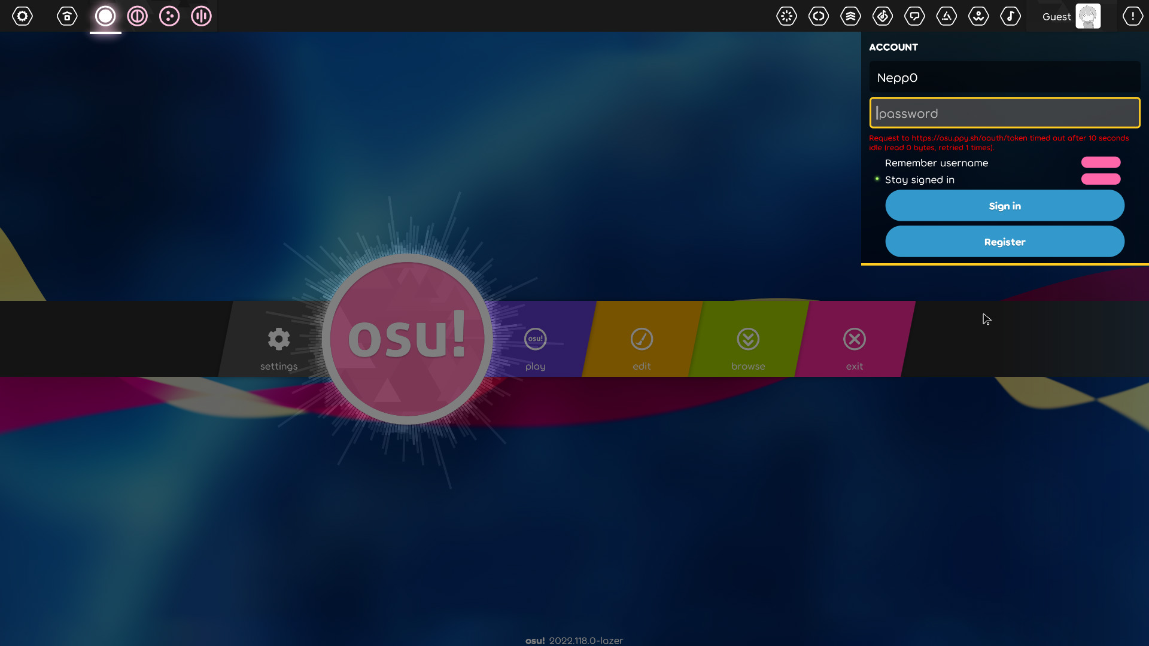Open game settings from the toolbar
Screen dimensions: 1149x646
23,16
